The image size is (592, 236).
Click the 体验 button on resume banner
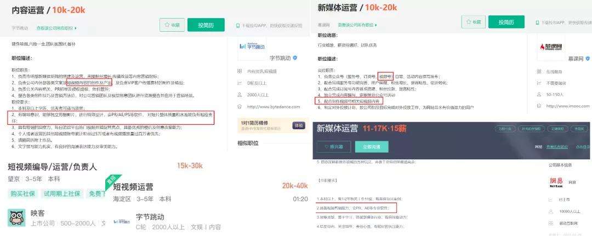298,125
